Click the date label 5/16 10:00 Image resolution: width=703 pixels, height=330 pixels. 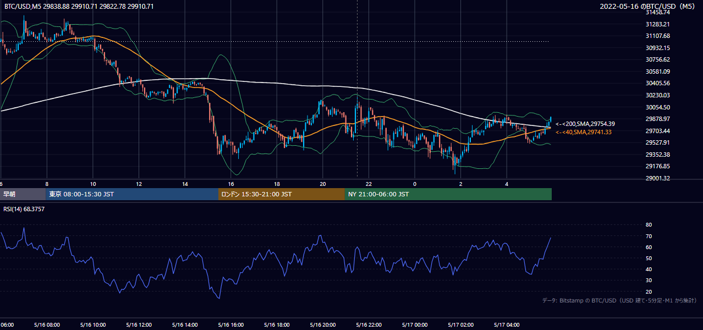[x=92, y=324]
